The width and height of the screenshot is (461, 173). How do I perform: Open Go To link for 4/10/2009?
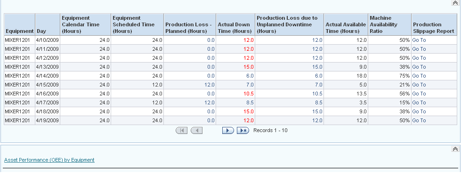coord(419,40)
